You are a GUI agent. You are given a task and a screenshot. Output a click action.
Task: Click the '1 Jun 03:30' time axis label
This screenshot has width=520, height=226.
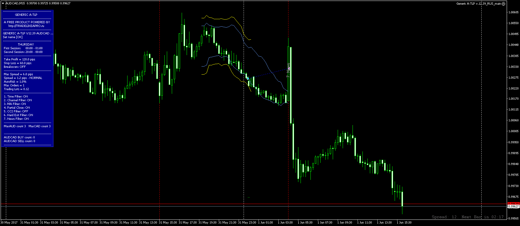[285, 223]
